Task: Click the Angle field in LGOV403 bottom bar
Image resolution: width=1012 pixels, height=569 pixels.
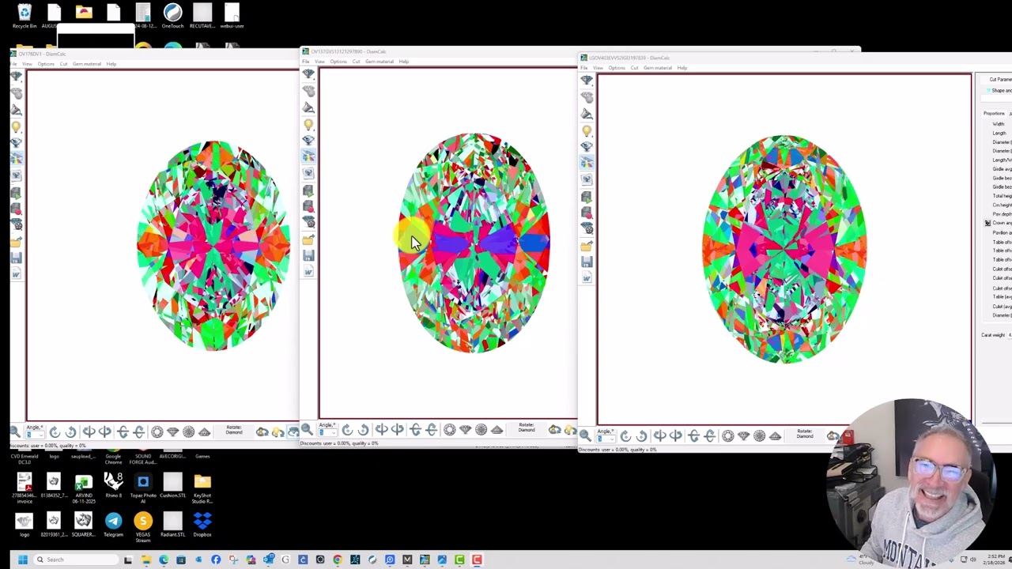Action: tap(606, 438)
